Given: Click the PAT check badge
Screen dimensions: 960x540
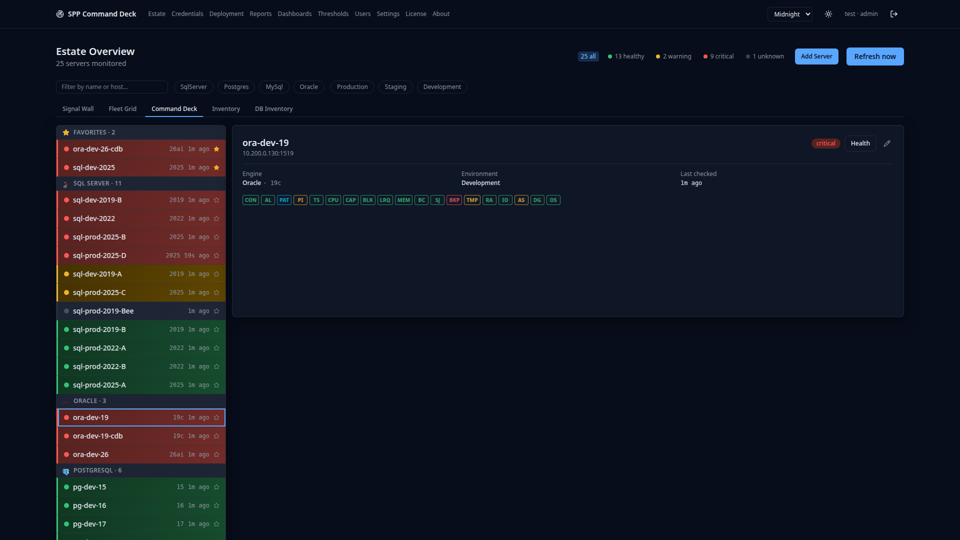Looking at the screenshot, I should [284, 200].
